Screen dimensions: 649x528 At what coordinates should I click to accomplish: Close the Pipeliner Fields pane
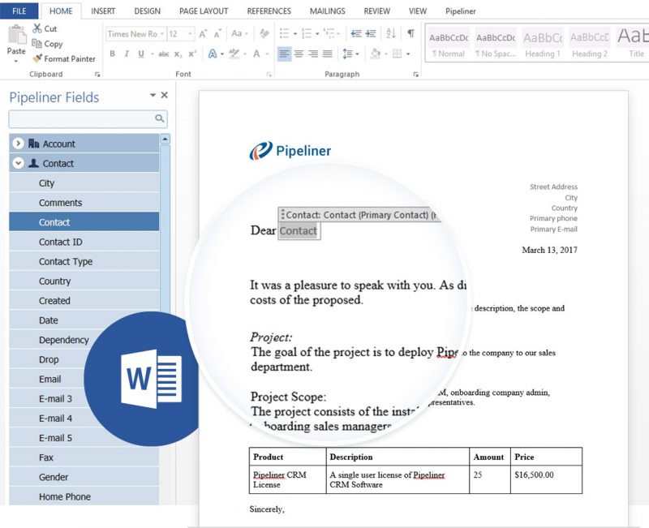(165, 95)
